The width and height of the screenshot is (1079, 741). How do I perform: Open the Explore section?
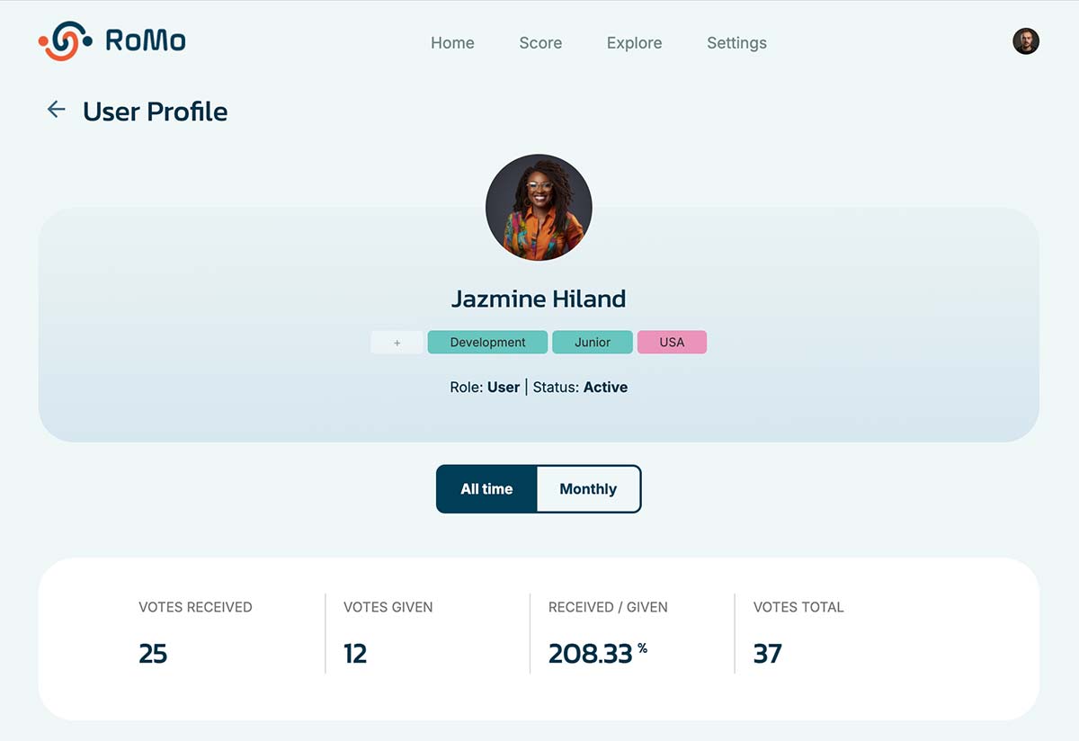point(634,42)
